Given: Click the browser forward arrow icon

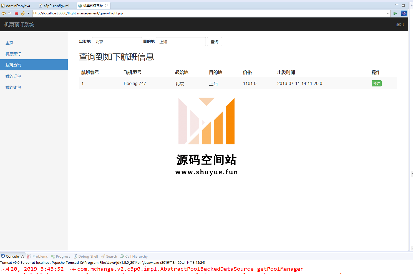Looking at the screenshot, I should pyautogui.click(x=10, y=13).
